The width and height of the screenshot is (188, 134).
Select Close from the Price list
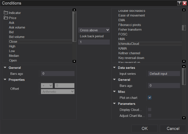pos(13,42)
